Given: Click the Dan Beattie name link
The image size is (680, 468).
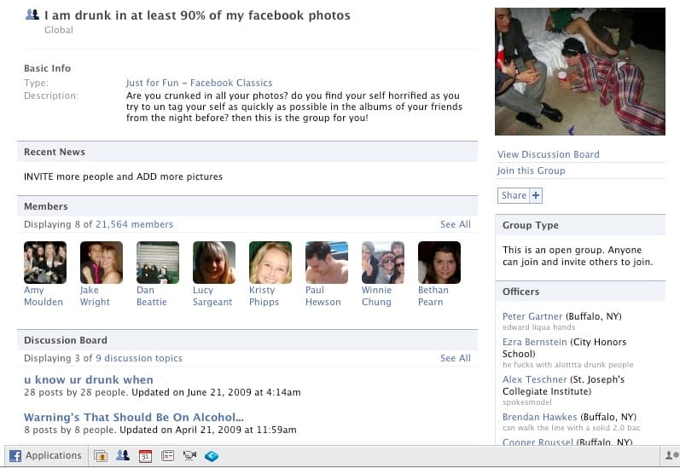Looking at the screenshot, I should [x=152, y=296].
